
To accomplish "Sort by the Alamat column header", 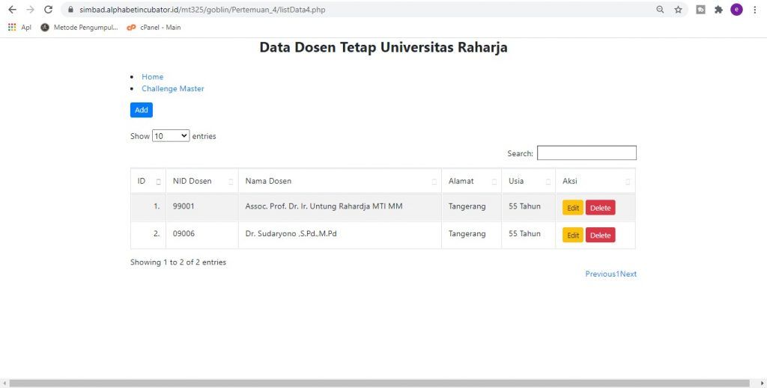I will (470, 181).
